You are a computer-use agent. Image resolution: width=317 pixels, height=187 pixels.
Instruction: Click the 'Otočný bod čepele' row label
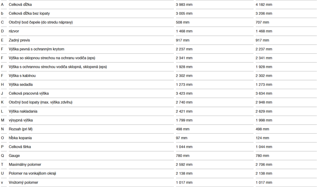41,22
